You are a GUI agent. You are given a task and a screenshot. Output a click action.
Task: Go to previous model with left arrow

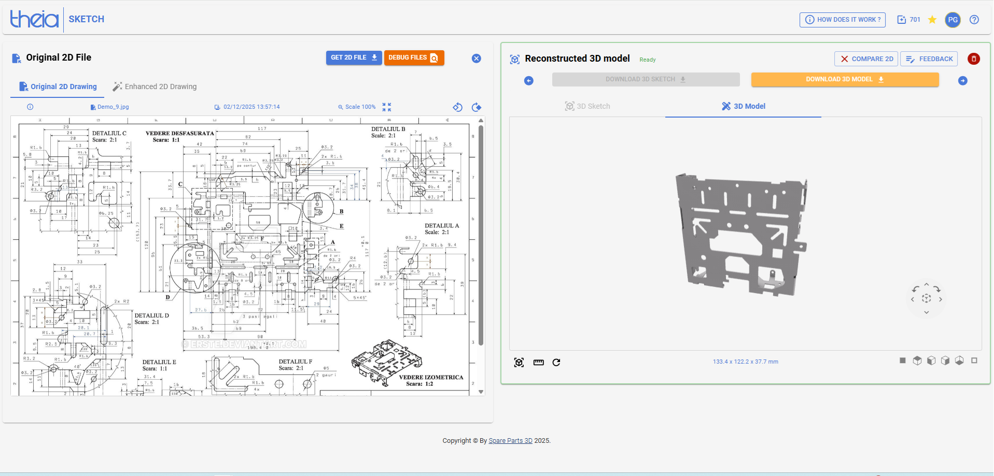coord(529,81)
